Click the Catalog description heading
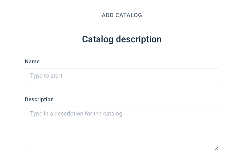The image size is (235, 164). (122, 39)
